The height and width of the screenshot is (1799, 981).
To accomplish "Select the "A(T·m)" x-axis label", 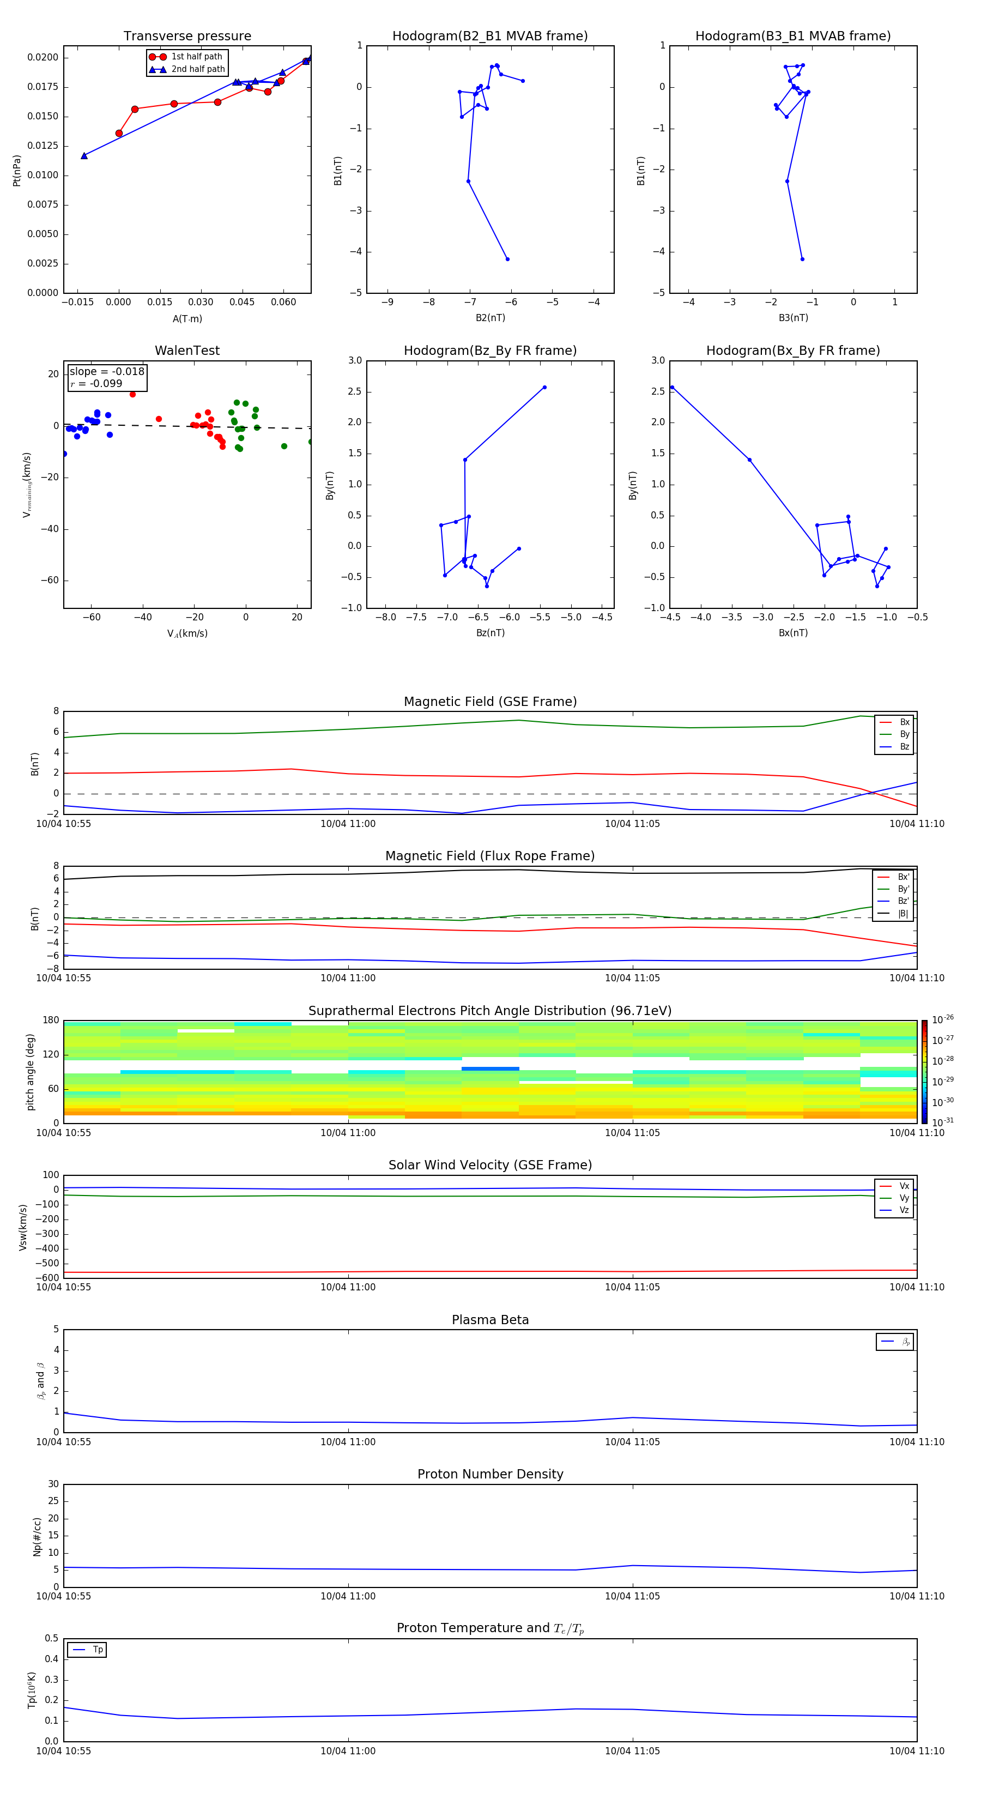I will tap(187, 319).
